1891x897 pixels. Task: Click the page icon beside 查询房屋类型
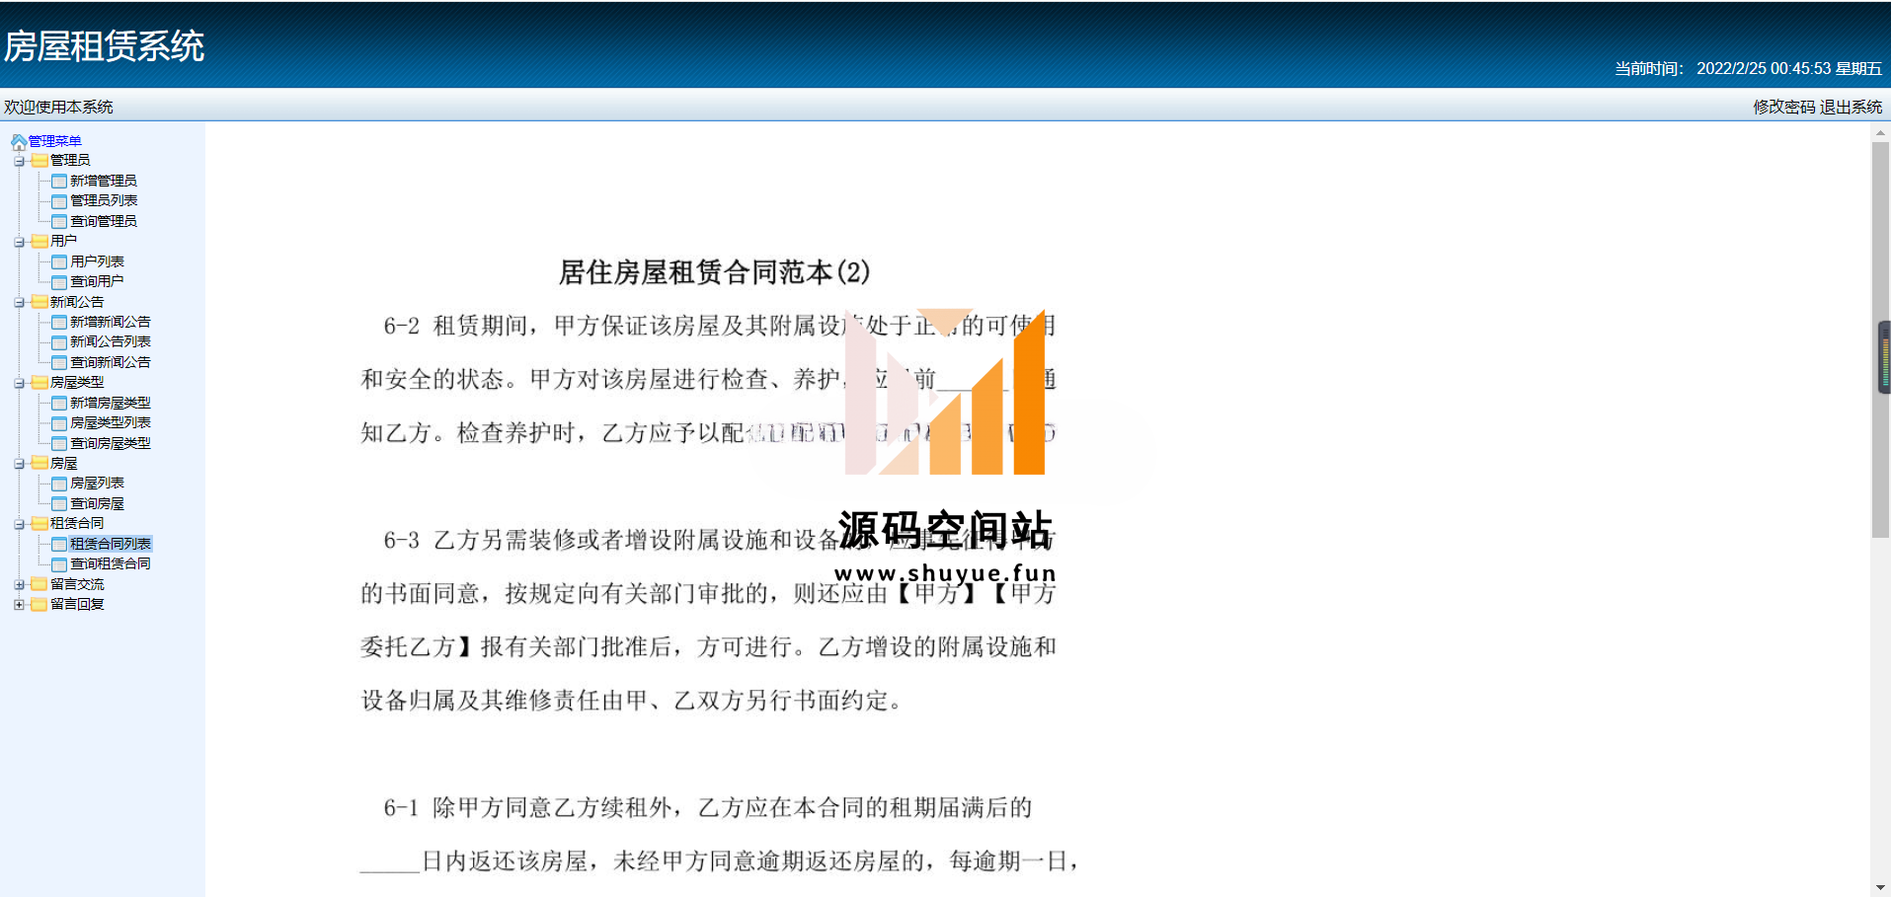59,443
